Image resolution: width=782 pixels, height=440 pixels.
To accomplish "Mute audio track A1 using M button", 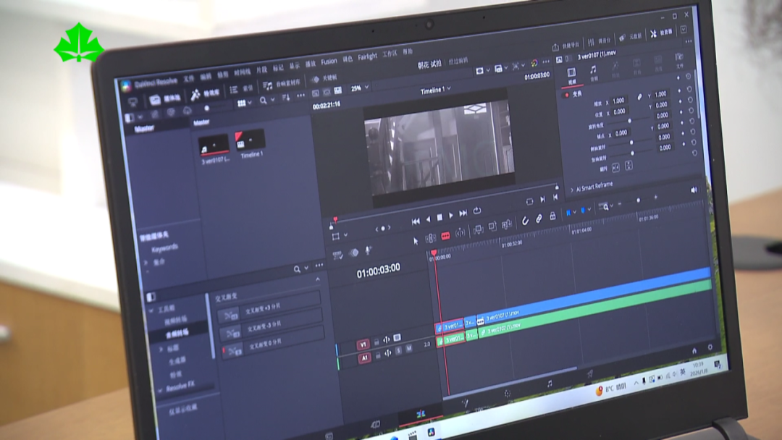I will [408, 349].
